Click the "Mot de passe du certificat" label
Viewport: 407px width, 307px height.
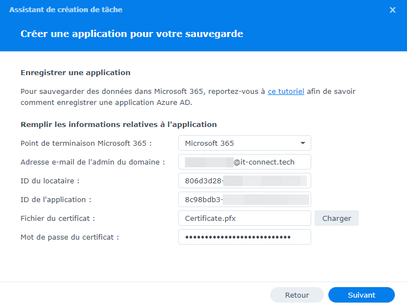click(70, 237)
